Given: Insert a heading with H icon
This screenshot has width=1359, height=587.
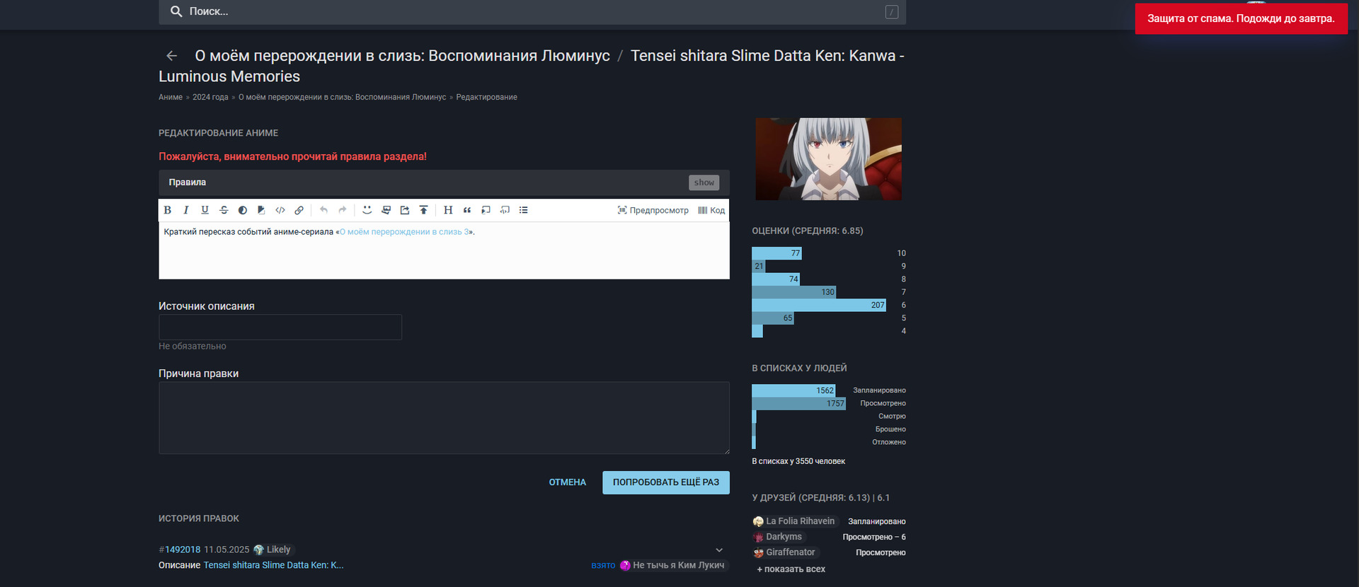Looking at the screenshot, I should 448,210.
